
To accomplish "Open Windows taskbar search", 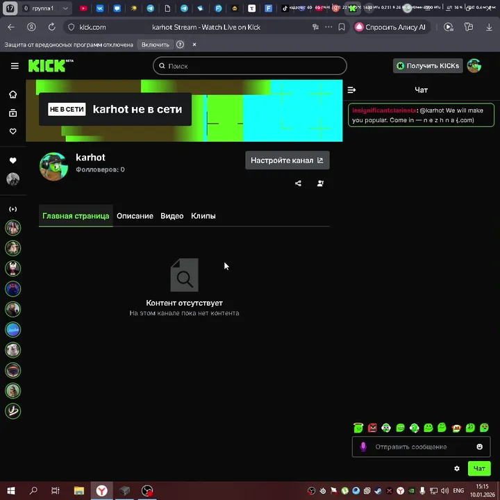I will click(33, 490).
